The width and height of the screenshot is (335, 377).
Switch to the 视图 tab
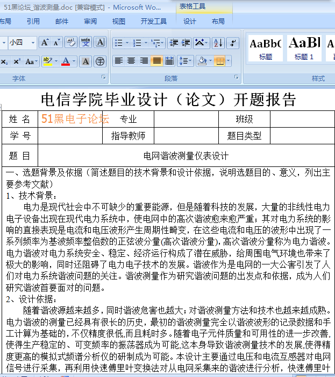point(118,22)
